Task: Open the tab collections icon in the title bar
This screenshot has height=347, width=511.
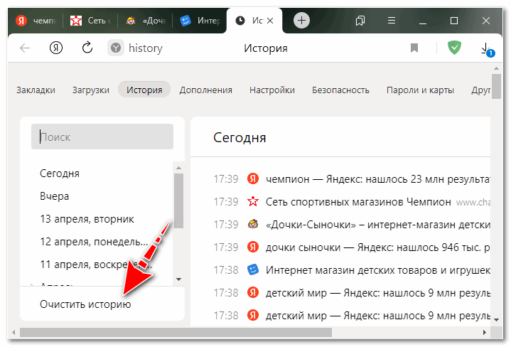Action: (360, 21)
